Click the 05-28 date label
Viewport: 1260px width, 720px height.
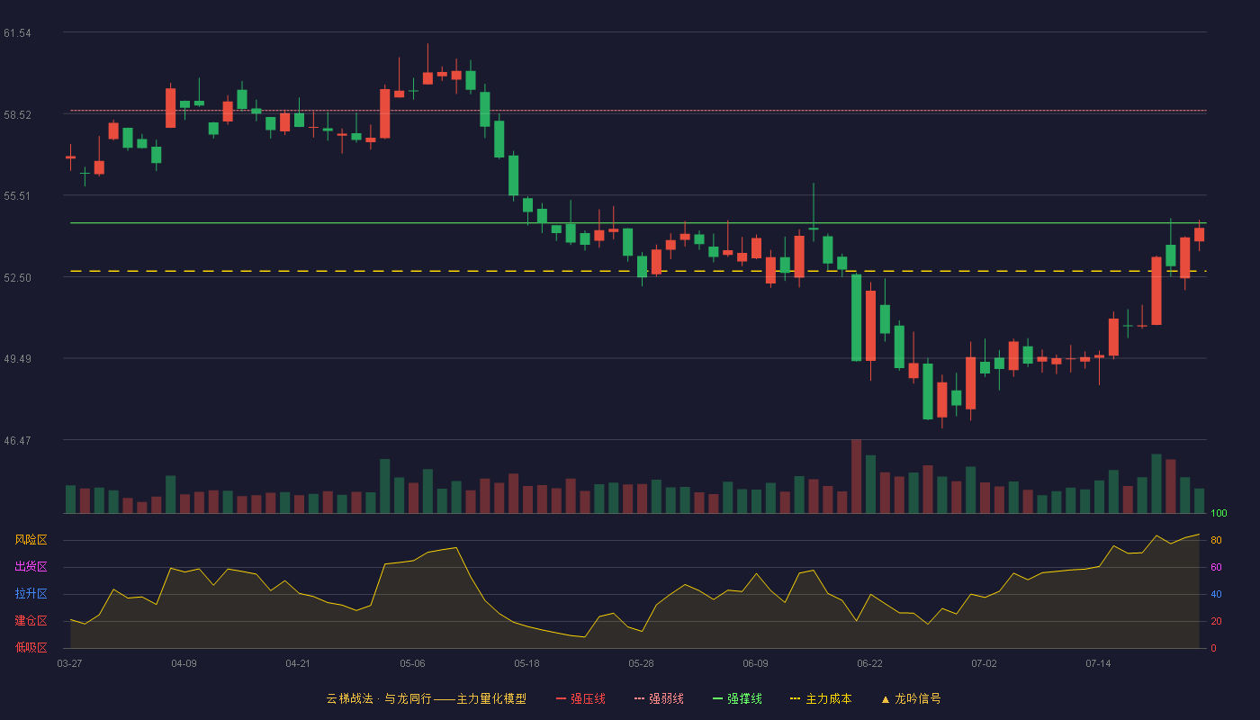(641, 663)
